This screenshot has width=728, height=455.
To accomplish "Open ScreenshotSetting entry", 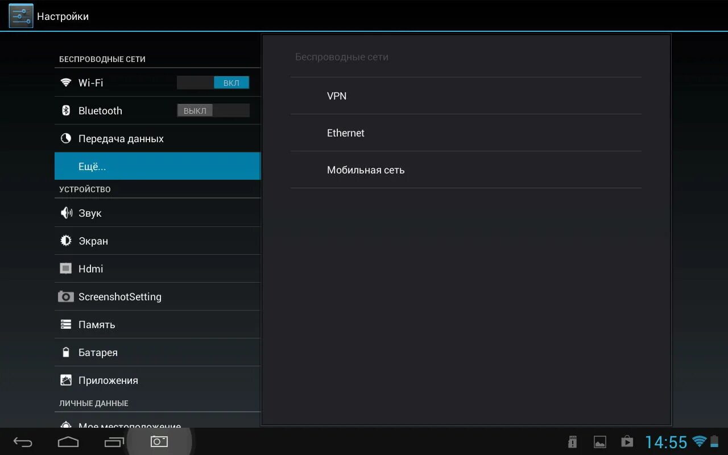I will 158,296.
